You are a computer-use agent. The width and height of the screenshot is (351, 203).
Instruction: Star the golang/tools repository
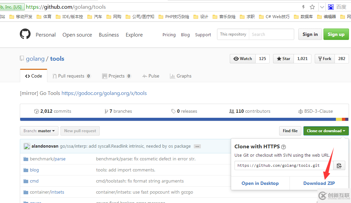pos(283,59)
